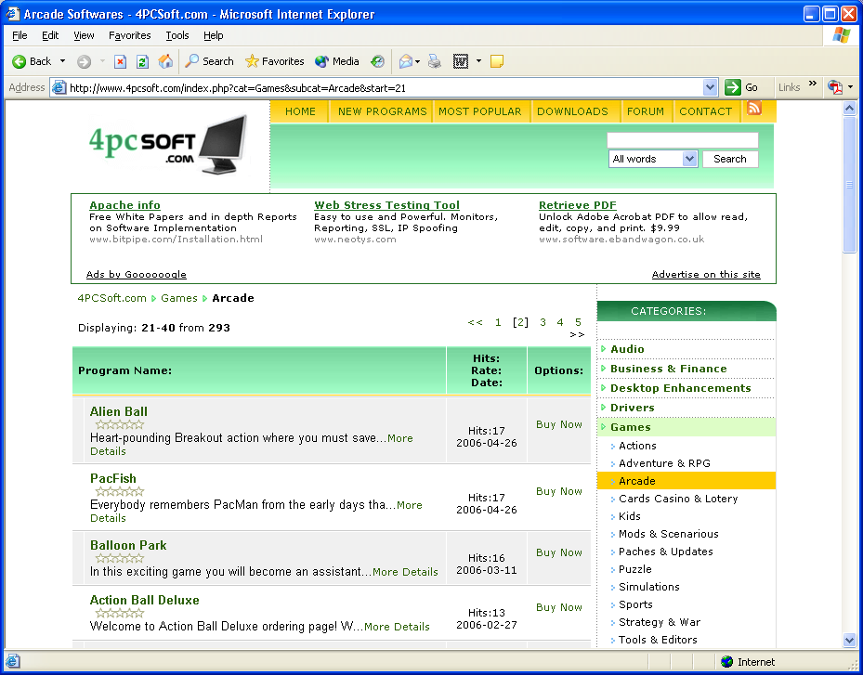The width and height of the screenshot is (863, 675).
Task: Click the browser Back button
Action: [32, 61]
